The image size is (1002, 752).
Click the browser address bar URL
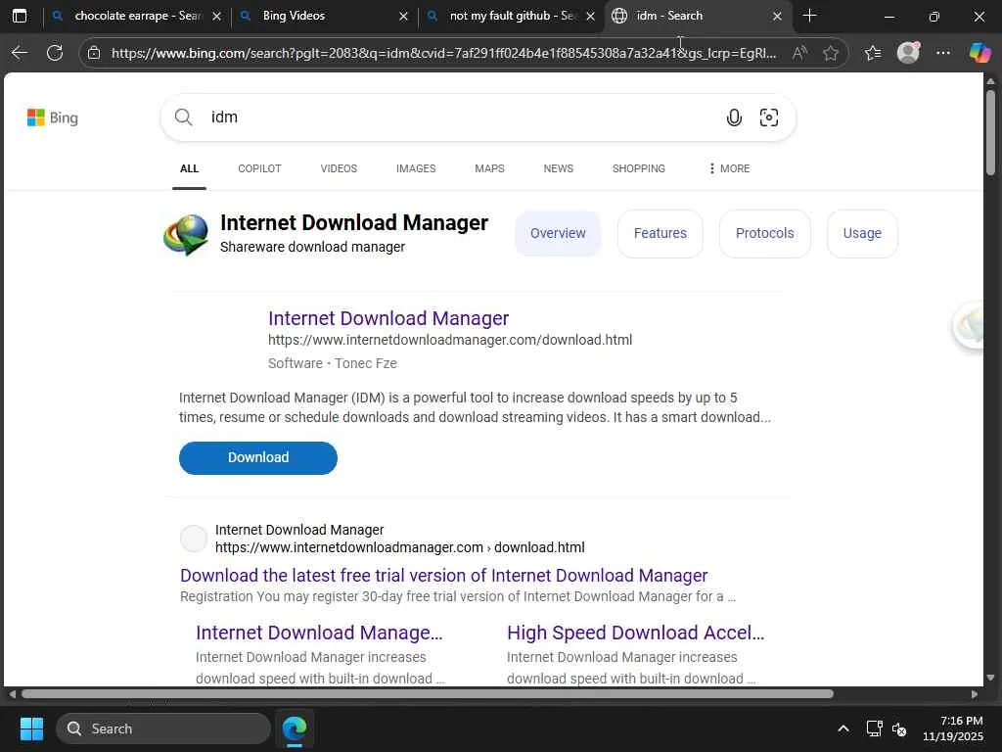click(443, 53)
